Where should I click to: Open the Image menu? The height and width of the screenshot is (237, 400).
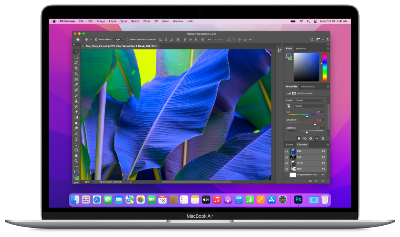coord(101,21)
